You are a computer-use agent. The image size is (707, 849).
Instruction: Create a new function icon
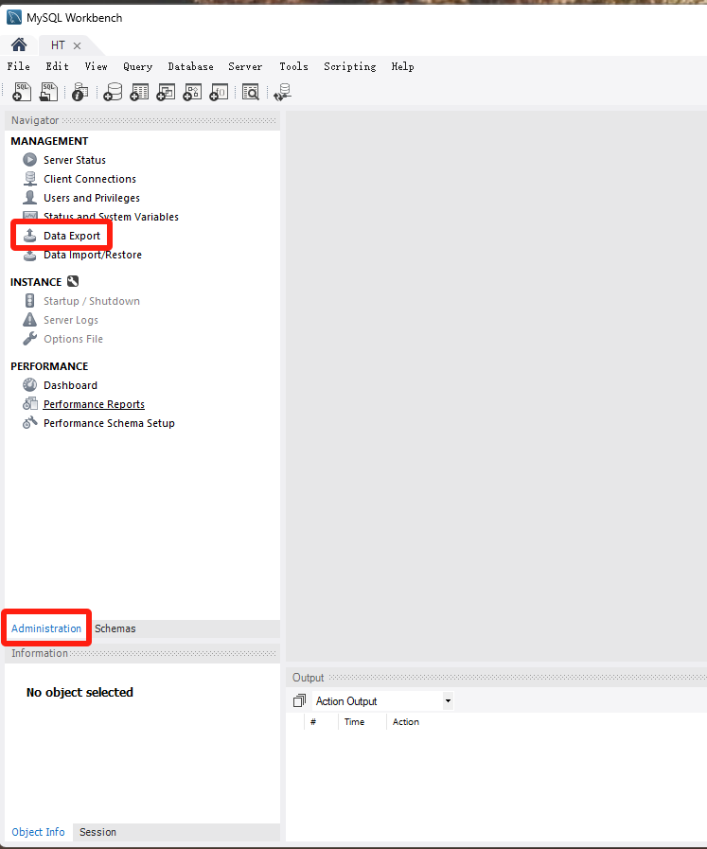click(219, 92)
